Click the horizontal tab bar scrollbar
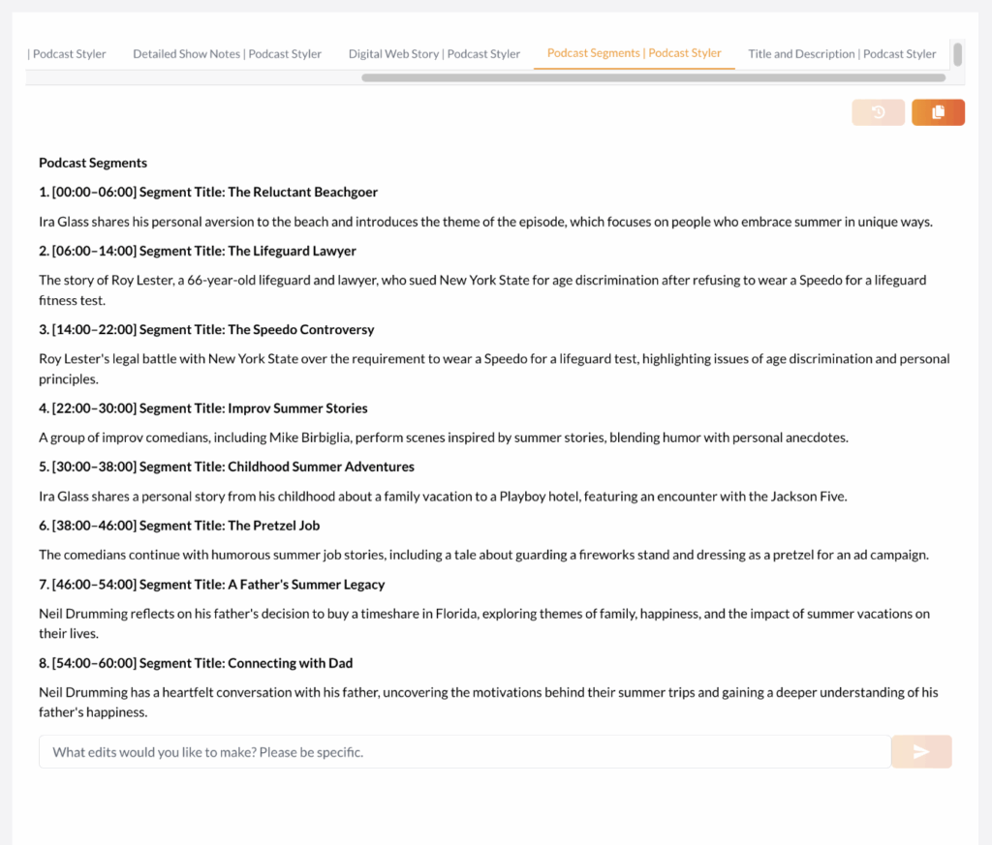The image size is (992, 845). point(653,77)
